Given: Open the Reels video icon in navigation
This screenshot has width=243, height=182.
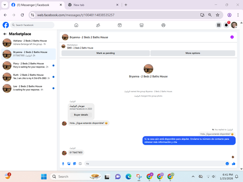Looking at the screenshot, I should [120, 25].
